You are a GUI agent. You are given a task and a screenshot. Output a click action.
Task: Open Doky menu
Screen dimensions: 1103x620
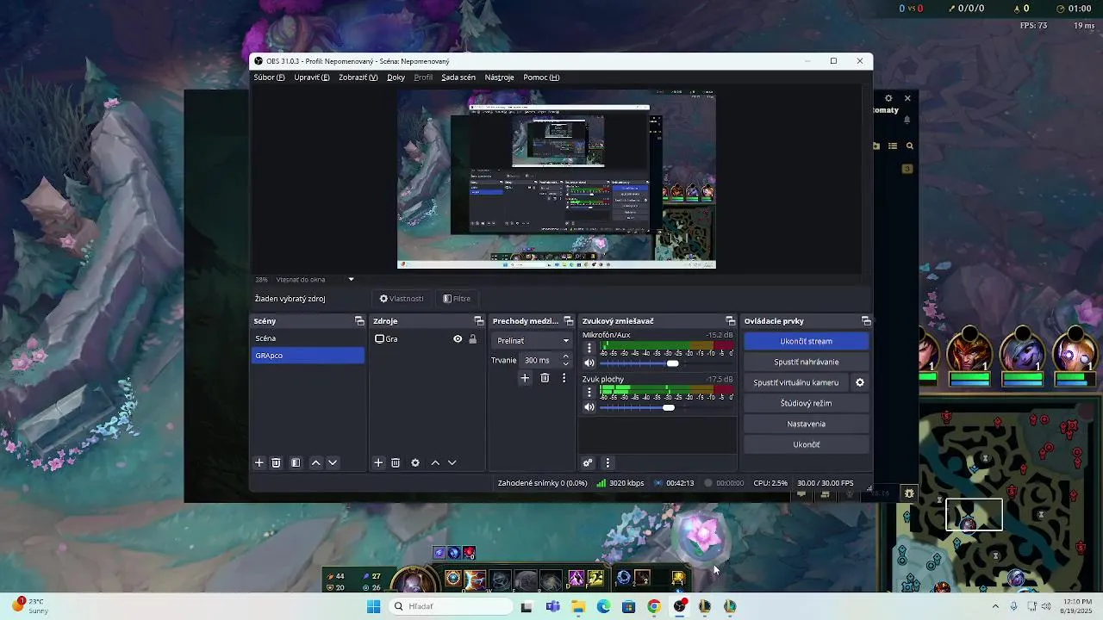coord(396,77)
